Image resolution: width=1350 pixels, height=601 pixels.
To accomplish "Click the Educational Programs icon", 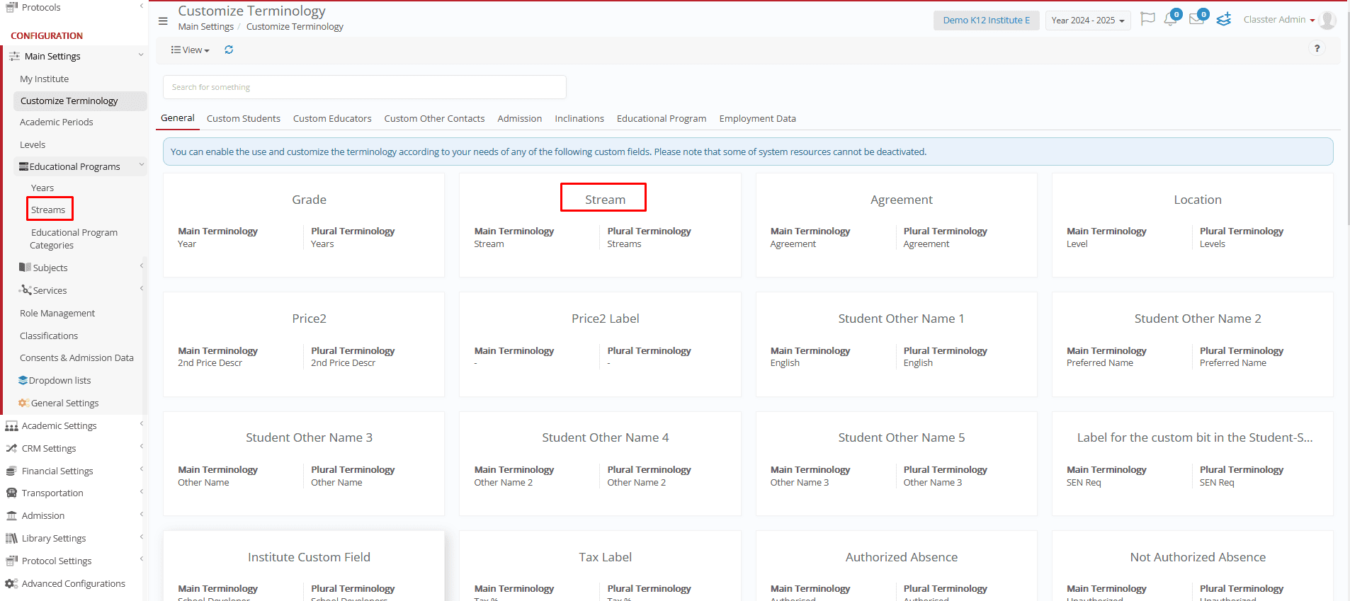I will 24,166.
